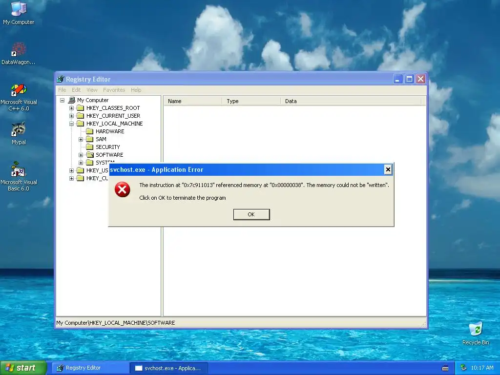Click HKEY_LOCAL_MACHINE folder icon
Image resolution: width=500 pixels, height=375 pixels.
click(81, 124)
